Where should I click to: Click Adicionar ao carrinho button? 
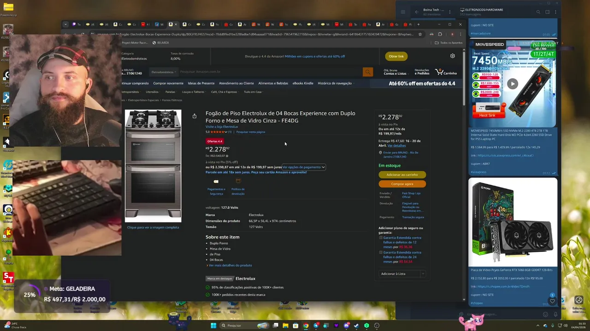click(402, 175)
